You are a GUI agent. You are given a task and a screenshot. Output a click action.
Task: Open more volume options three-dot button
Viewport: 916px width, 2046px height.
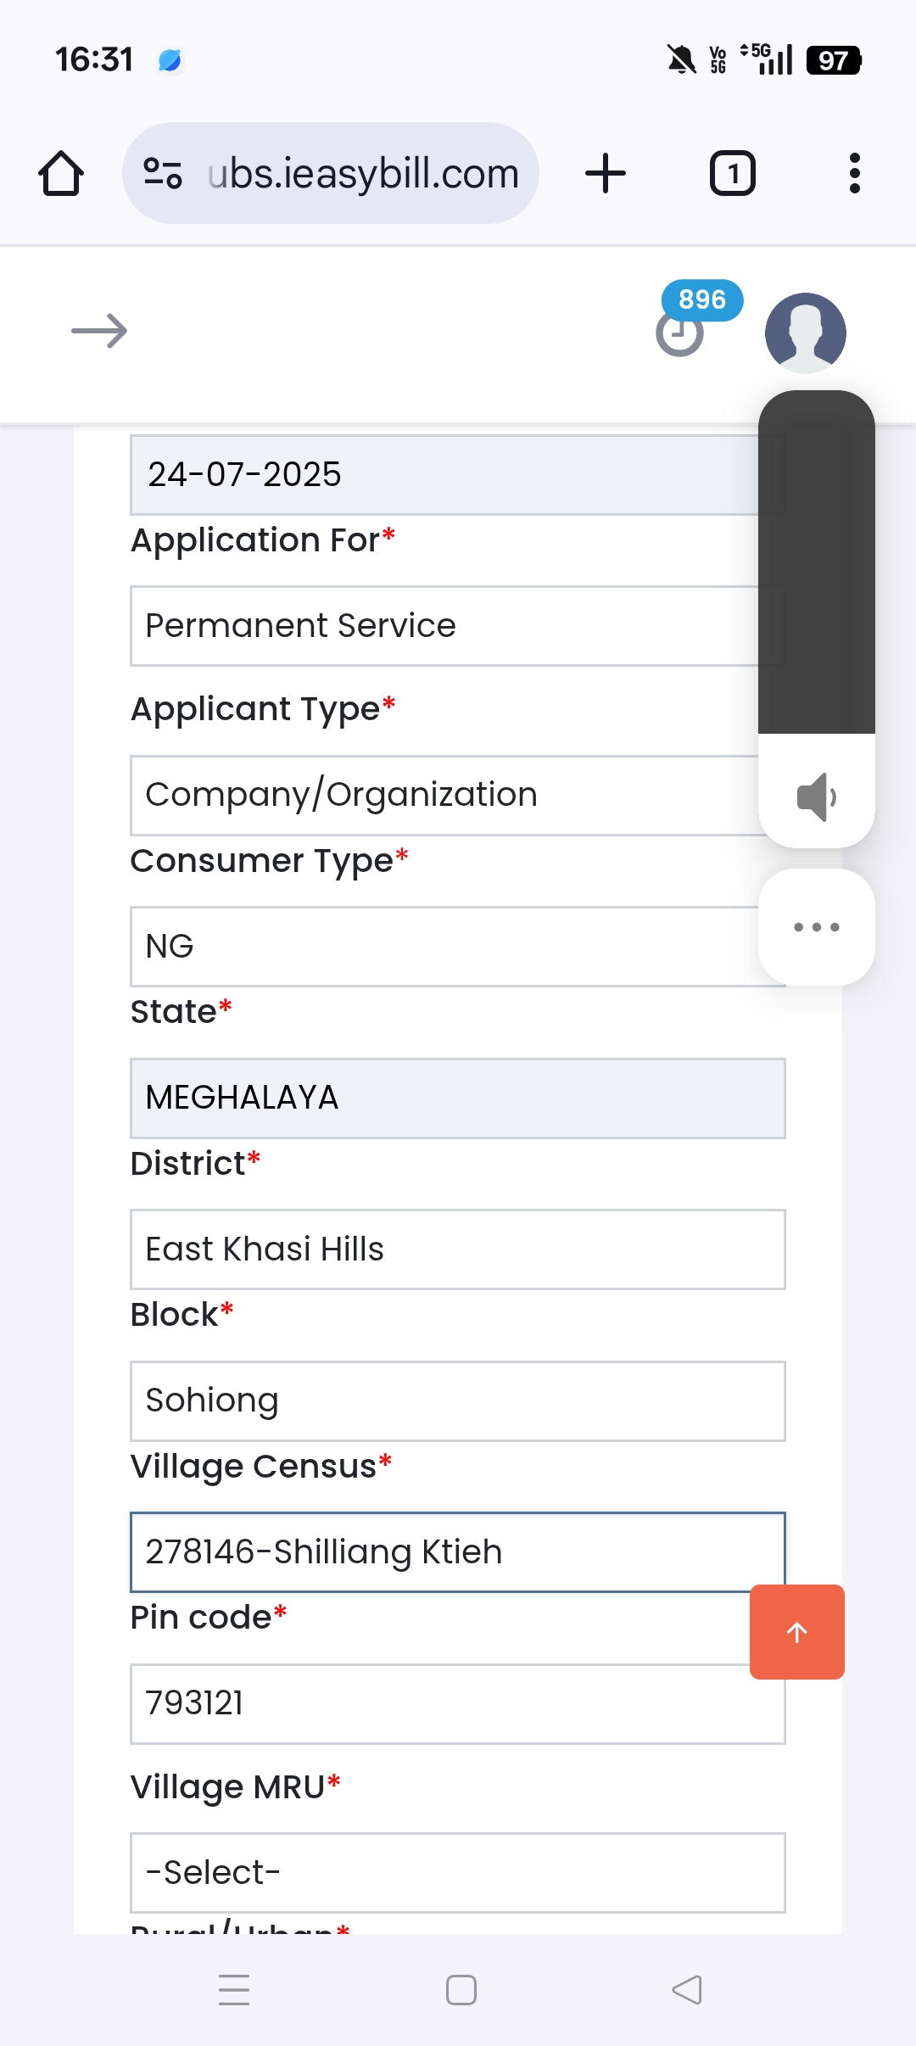pyautogui.click(x=816, y=927)
